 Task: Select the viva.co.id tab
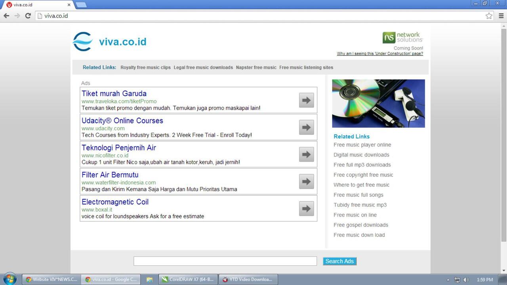[x=38, y=5]
